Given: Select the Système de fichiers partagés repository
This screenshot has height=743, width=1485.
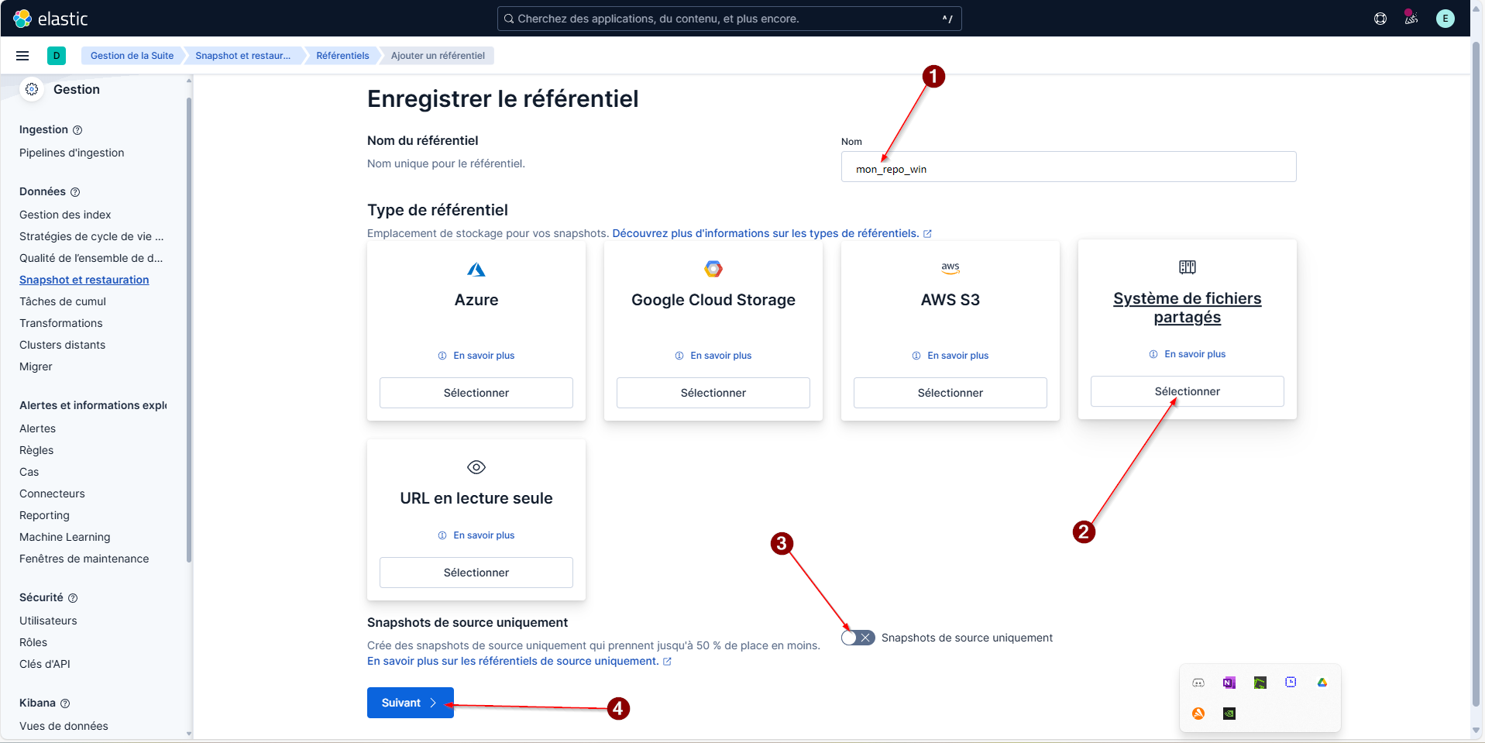Looking at the screenshot, I should click(x=1187, y=391).
